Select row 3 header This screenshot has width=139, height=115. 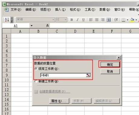[x=7, y=46]
